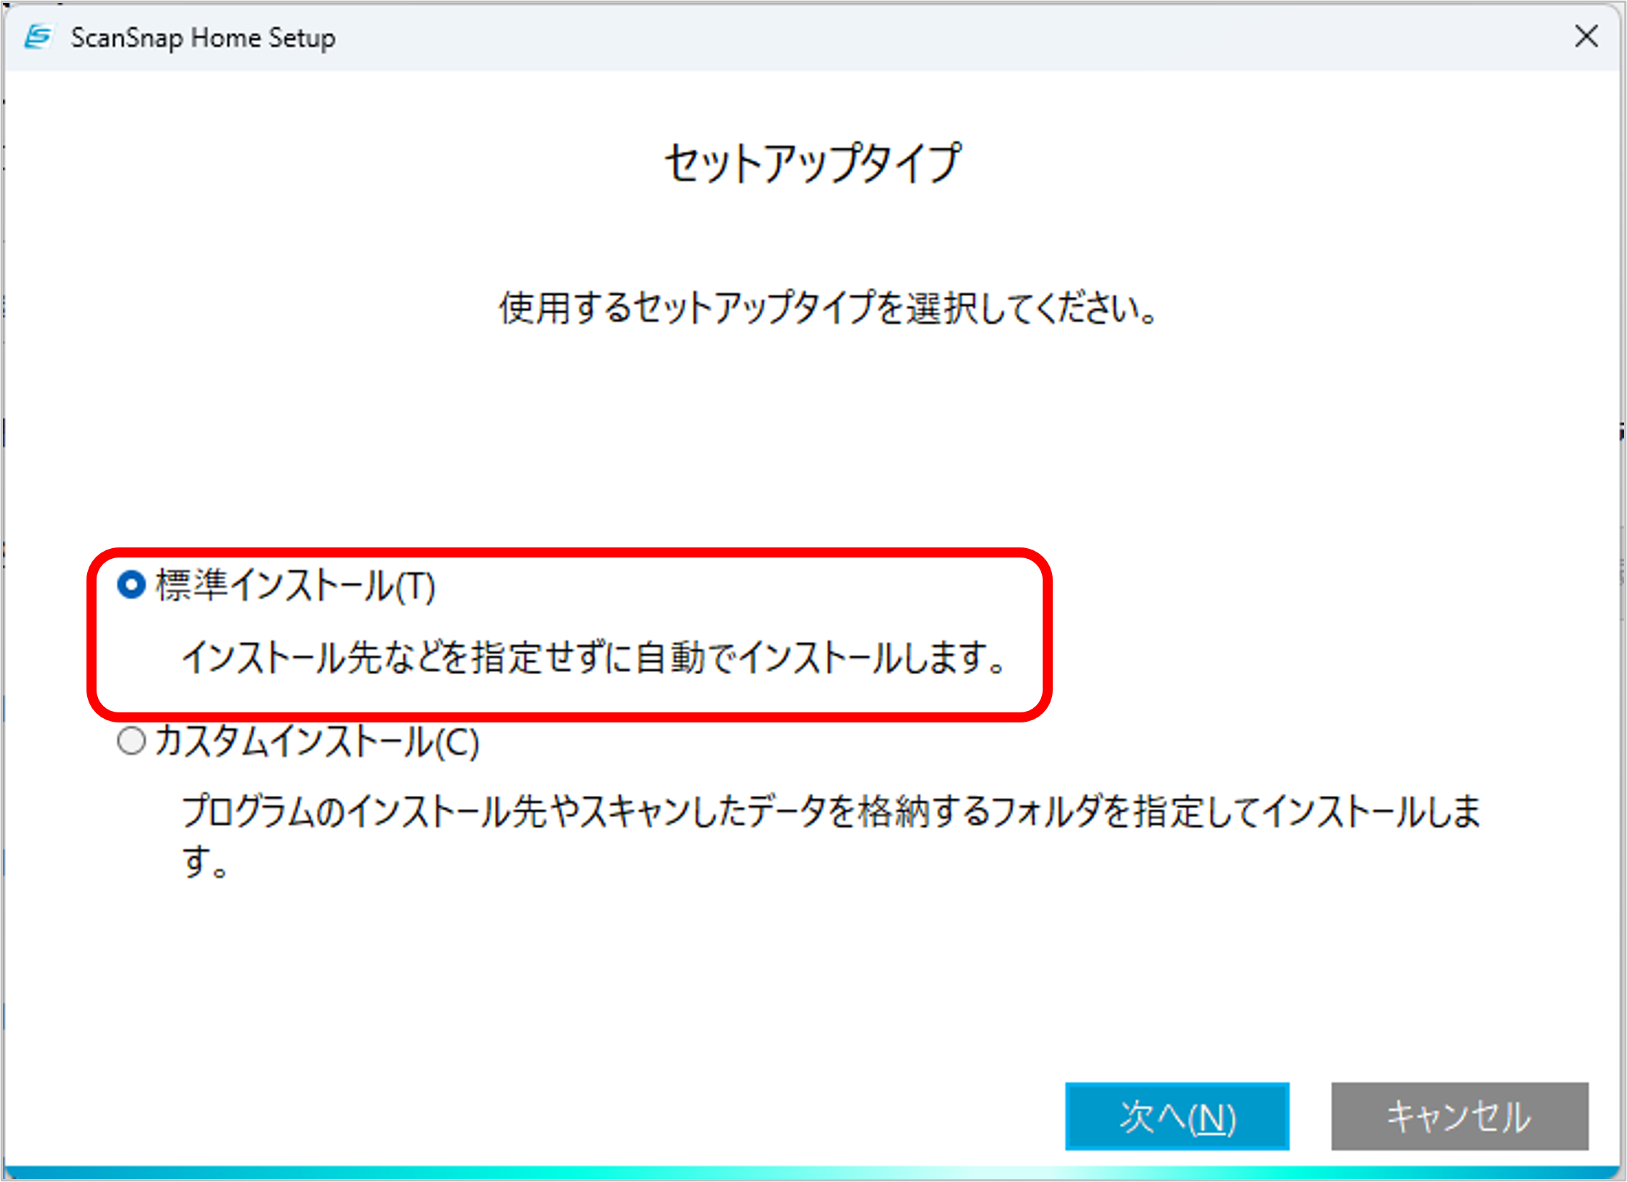Click the 標準インストール(T) label text
1627x1182 pixels.
[295, 586]
